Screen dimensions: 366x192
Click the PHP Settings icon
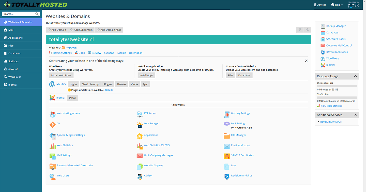pos(227,124)
